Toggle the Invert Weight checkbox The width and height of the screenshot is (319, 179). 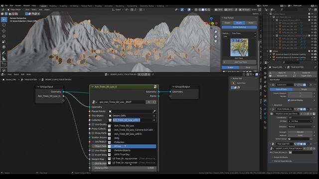(93, 155)
